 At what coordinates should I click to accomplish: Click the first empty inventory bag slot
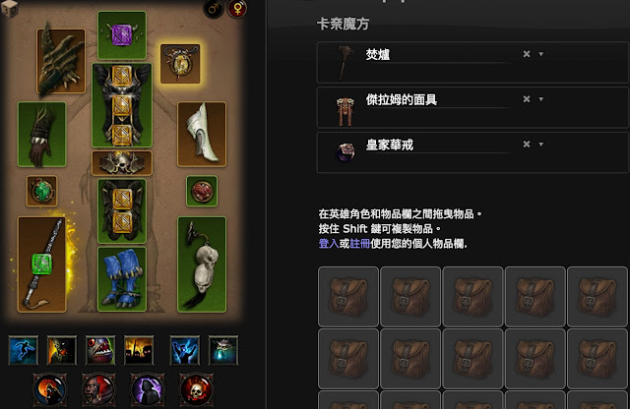point(348,297)
